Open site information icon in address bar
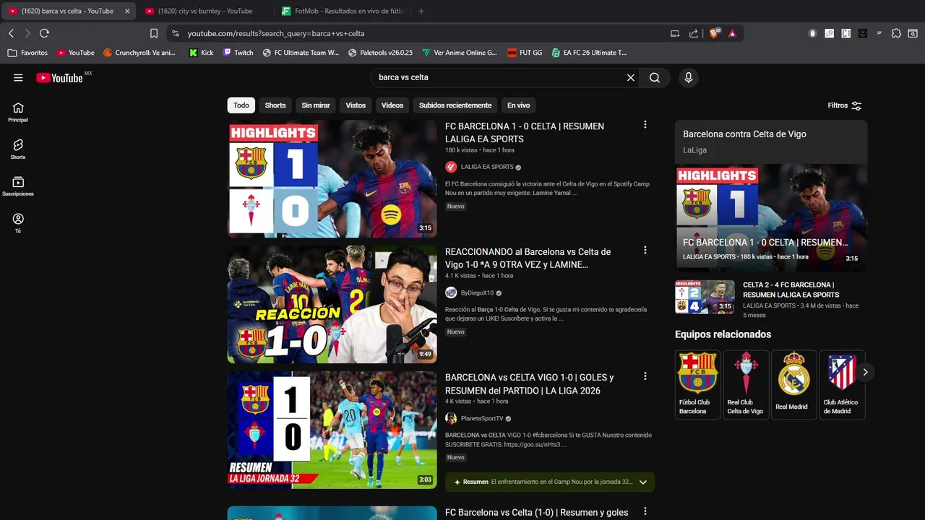This screenshot has height=520, width=925. tap(175, 33)
